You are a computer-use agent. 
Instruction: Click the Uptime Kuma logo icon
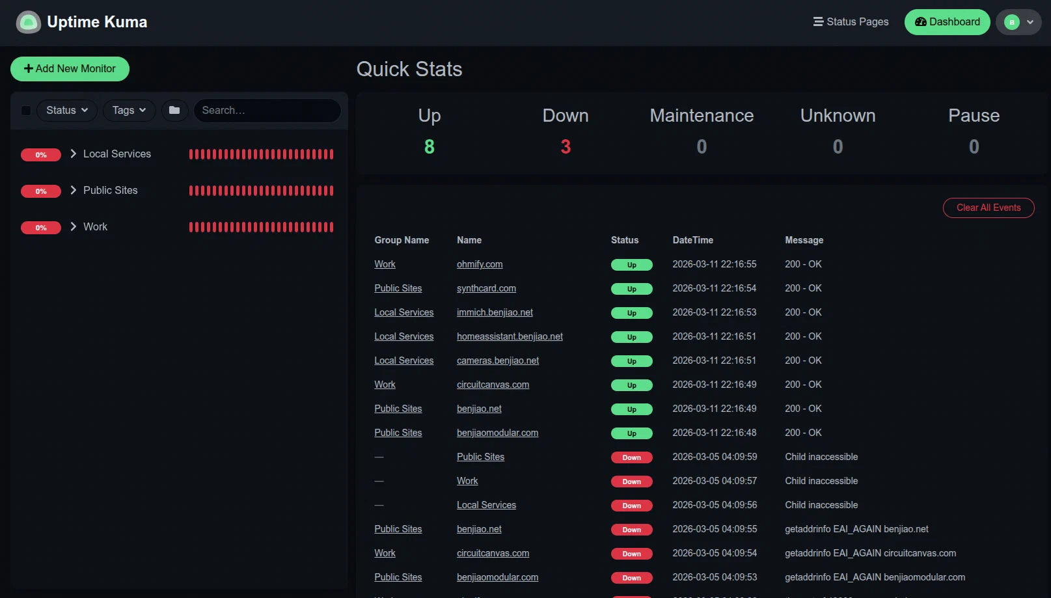click(x=27, y=21)
